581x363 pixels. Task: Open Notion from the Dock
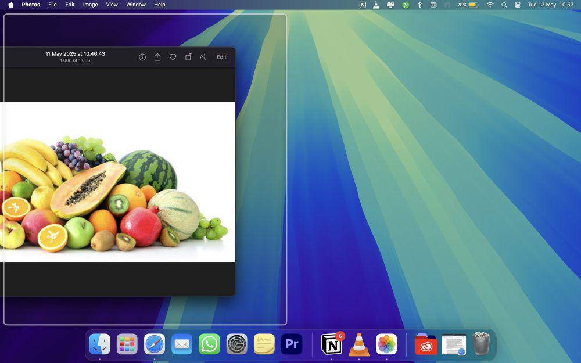(332, 344)
